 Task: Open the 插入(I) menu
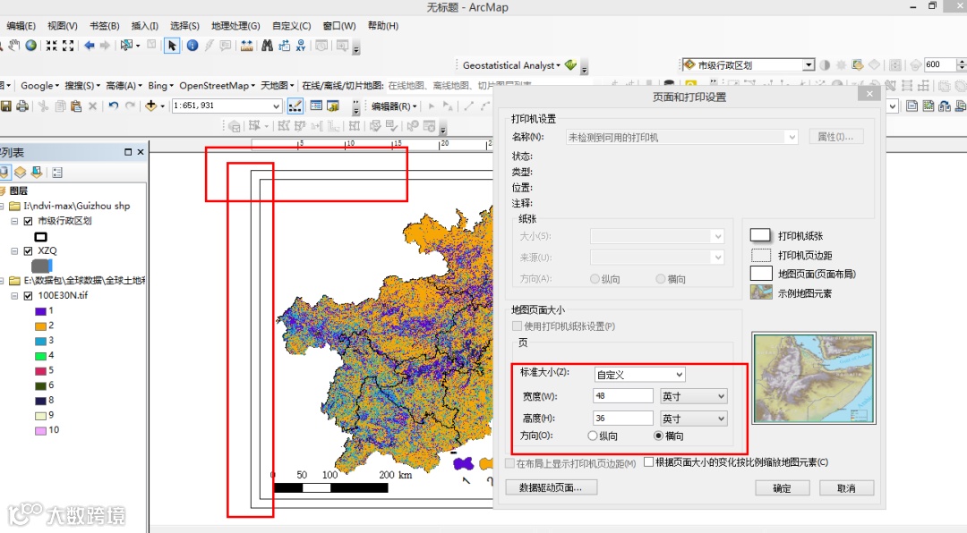(145, 26)
